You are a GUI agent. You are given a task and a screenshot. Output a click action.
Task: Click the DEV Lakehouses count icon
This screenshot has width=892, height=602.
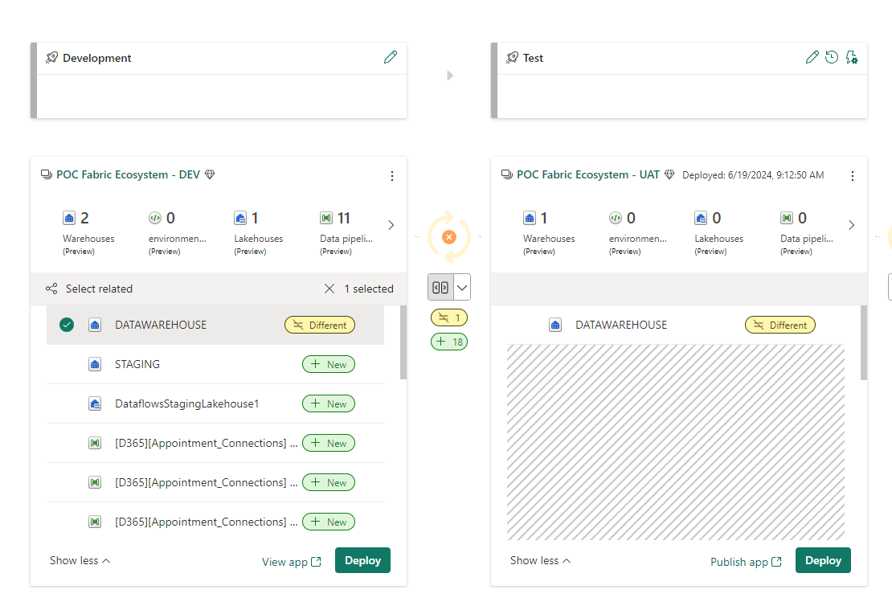click(240, 218)
